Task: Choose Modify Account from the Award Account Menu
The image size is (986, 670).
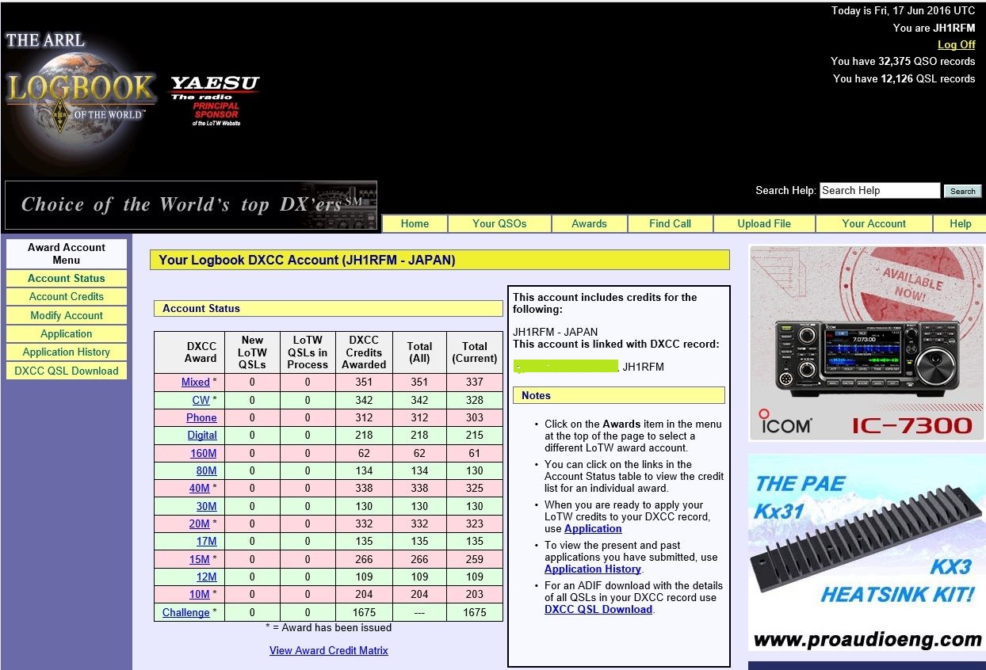Action: pyautogui.click(x=67, y=315)
